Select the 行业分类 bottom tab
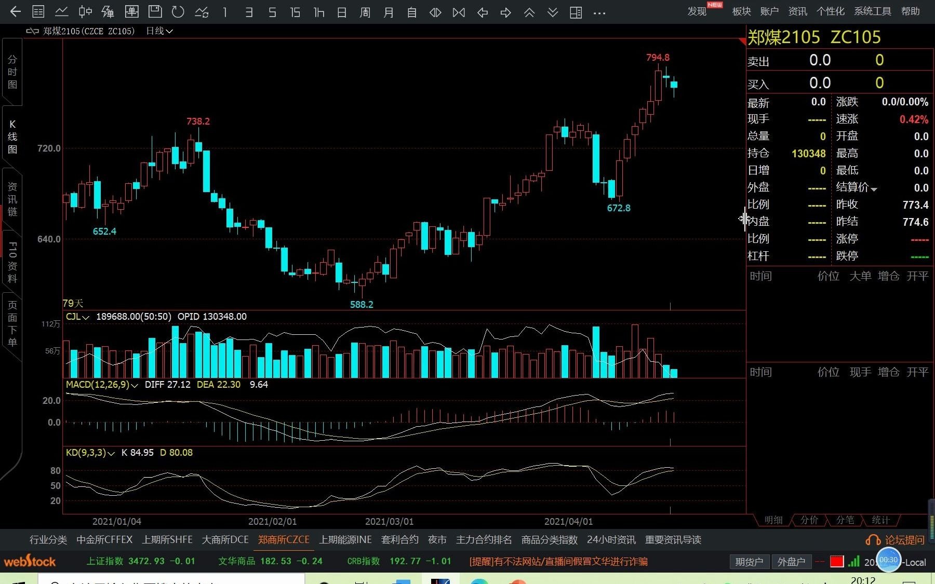The image size is (935, 584). (x=48, y=540)
